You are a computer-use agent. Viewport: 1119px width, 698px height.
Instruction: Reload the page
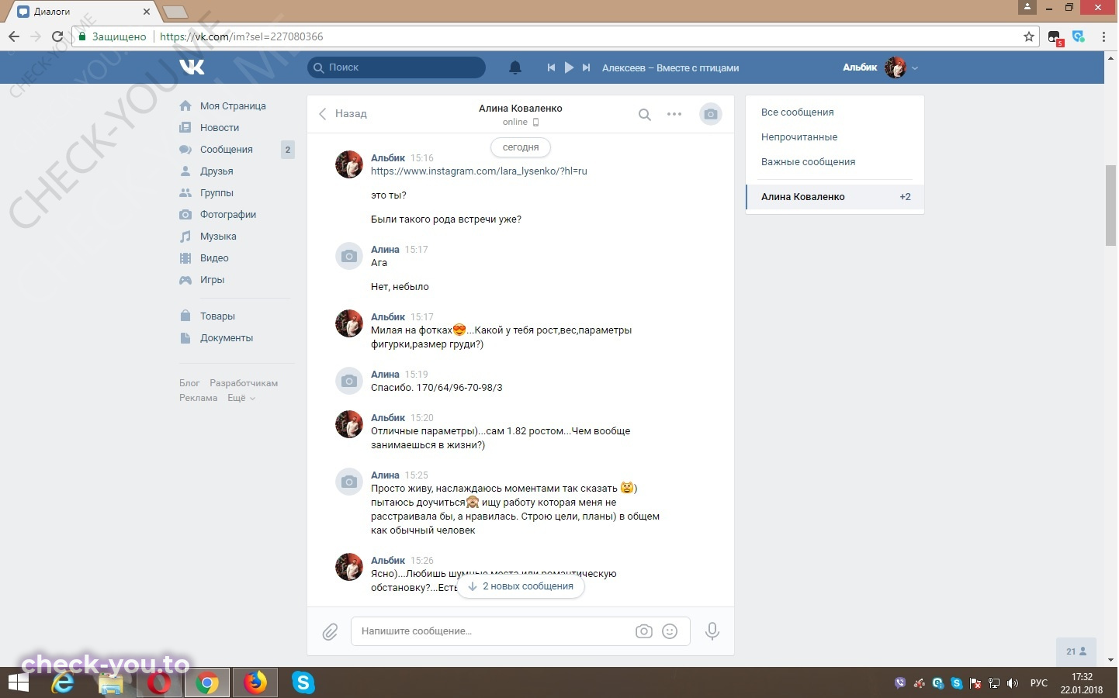tap(57, 36)
